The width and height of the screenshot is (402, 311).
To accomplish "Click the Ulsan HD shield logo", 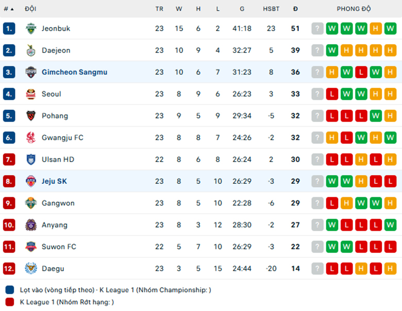I will [31, 159].
